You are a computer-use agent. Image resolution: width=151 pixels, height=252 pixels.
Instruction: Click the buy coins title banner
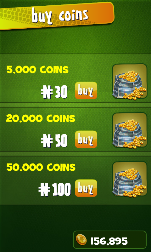pos(57,16)
